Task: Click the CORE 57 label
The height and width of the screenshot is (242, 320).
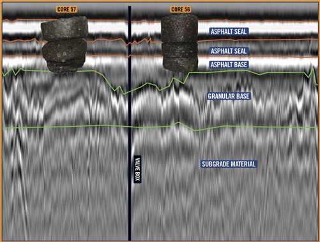Action: coord(66,10)
